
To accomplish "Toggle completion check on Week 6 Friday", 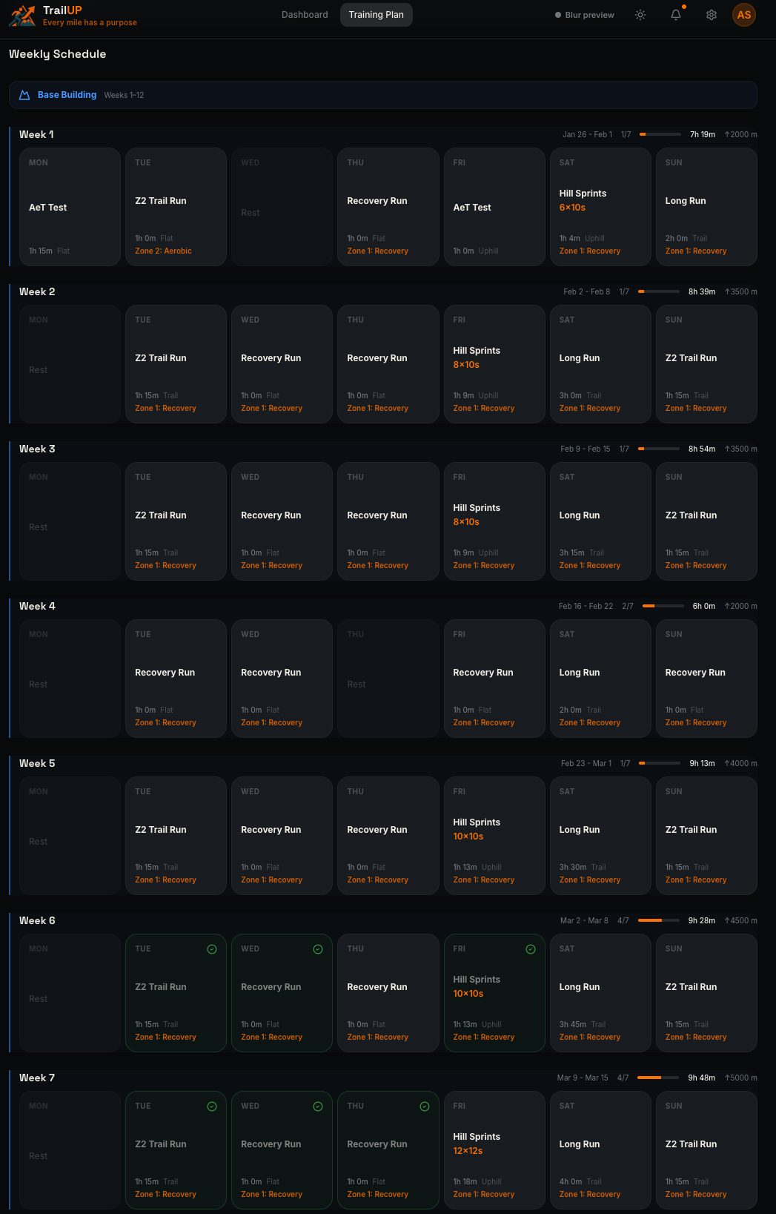I will [531, 949].
